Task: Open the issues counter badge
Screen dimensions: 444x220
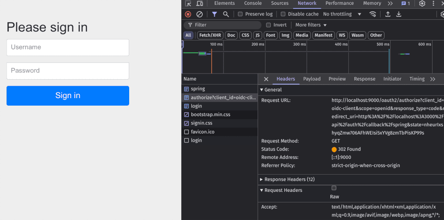Action: tap(406, 4)
